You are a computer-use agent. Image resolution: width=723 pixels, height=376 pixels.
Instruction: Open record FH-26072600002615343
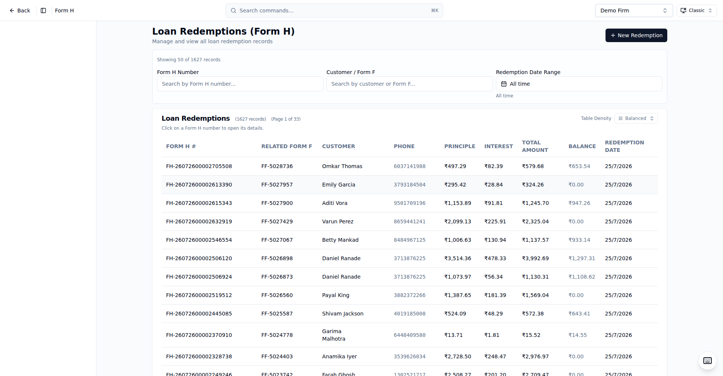point(199,203)
